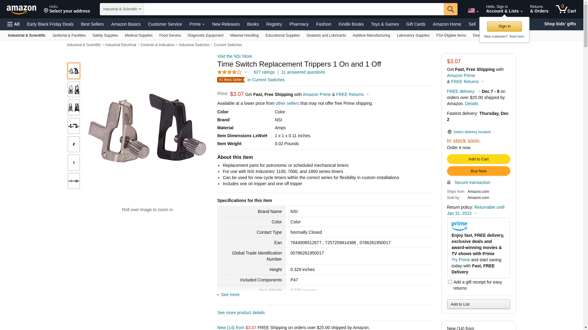Click the Amazon logo

(x=21, y=9)
